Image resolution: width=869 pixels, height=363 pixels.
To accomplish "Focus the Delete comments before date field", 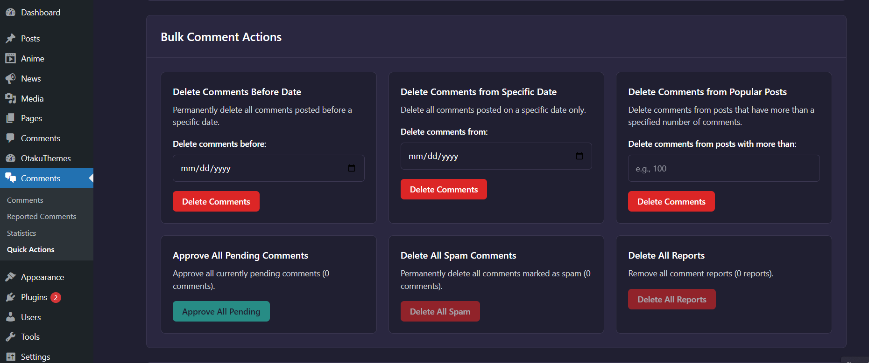I will point(268,168).
